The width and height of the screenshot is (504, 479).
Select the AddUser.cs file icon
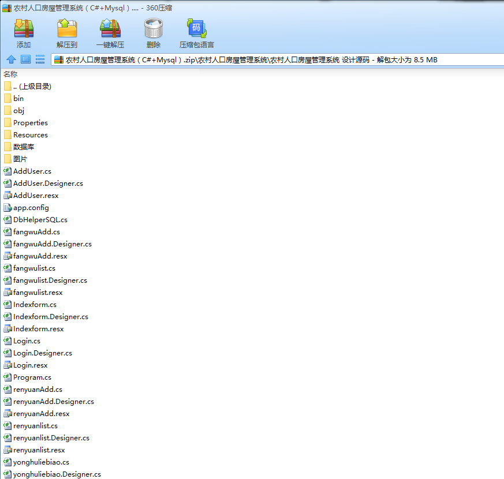coord(8,171)
